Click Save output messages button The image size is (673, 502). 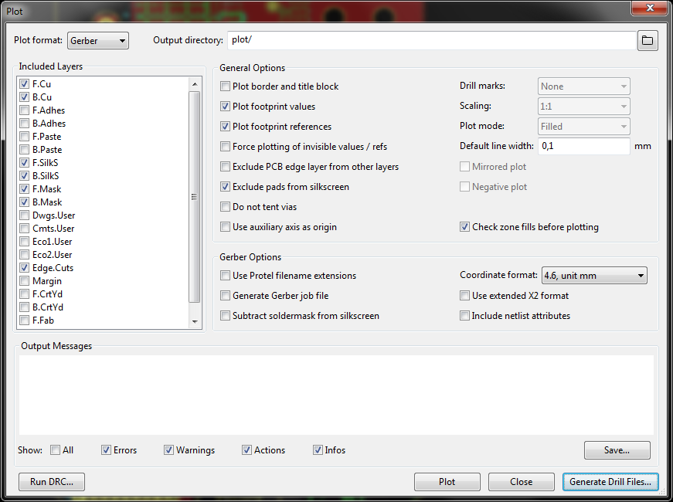coord(617,450)
